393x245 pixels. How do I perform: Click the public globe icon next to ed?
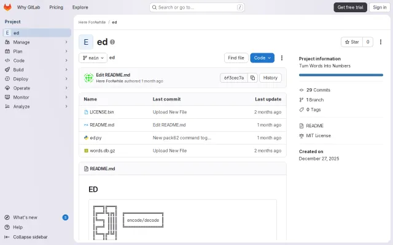click(112, 42)
